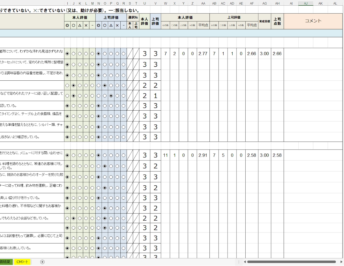
Task: Select the 2.66 cell in column AF
Action: (x=252, y=54)
